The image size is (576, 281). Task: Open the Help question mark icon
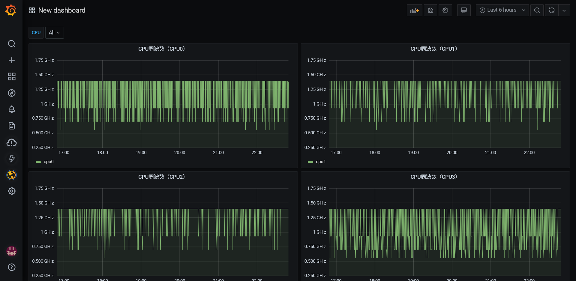11,267
